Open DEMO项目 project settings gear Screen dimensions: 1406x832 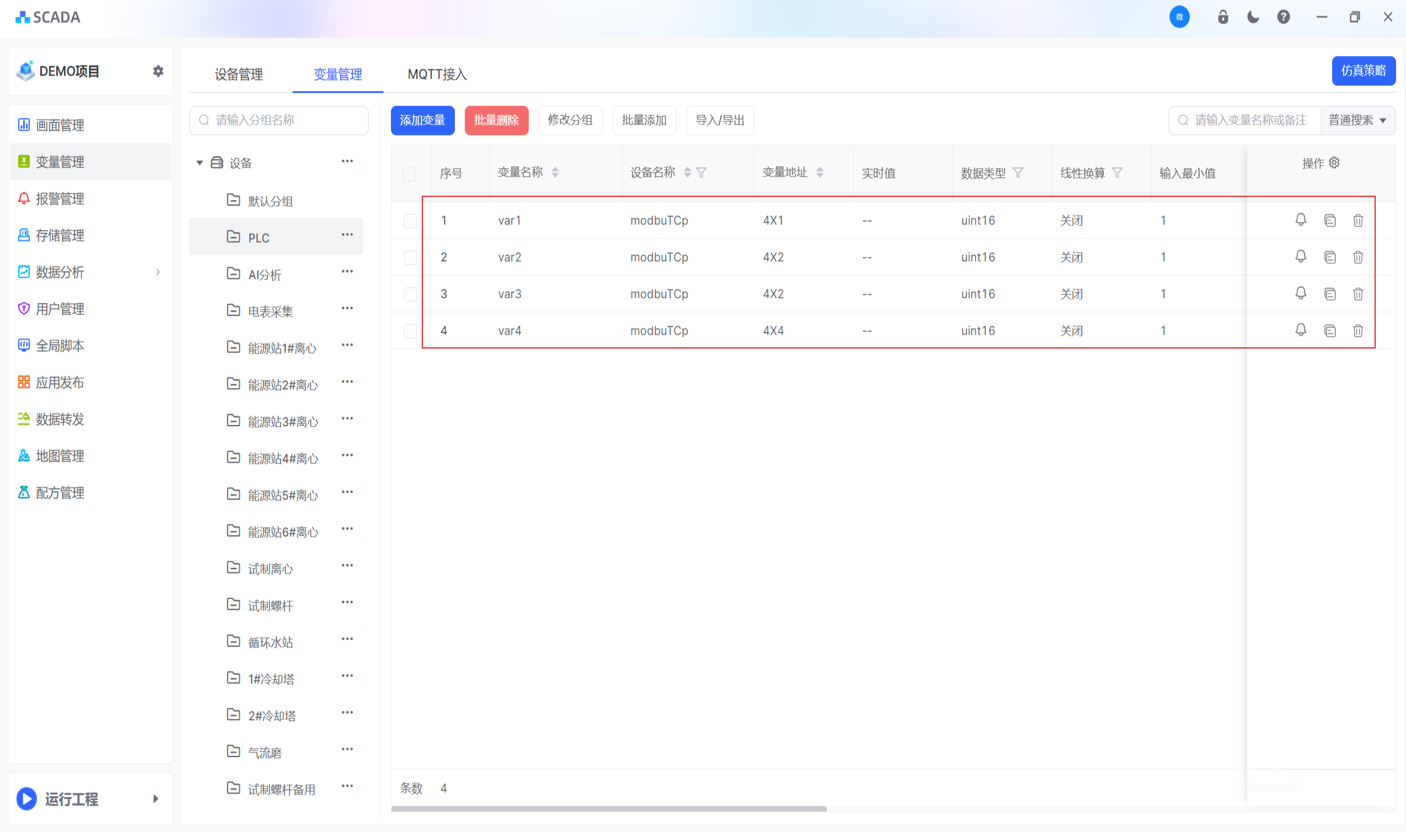(x=158, y=71)
